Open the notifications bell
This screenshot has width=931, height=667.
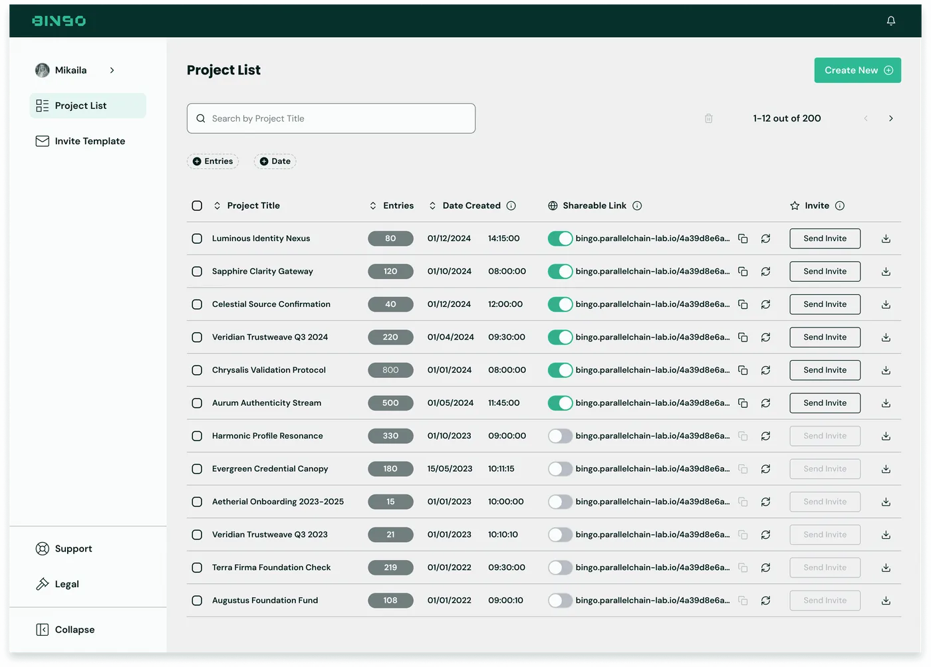[x=891, y=21]
